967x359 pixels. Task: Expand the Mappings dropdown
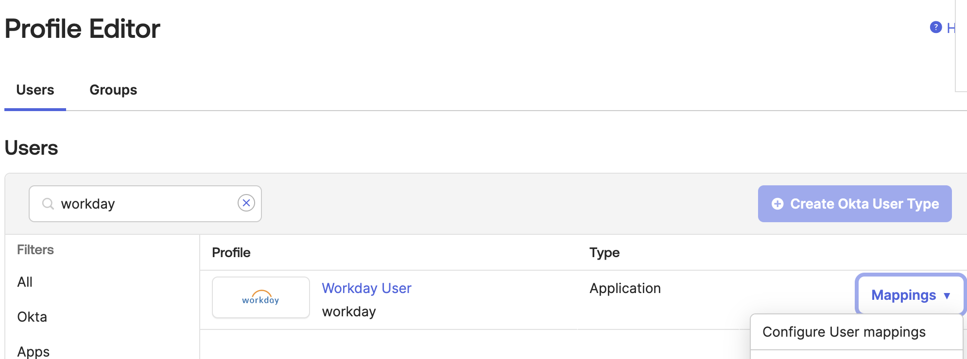[x=910, y=295]
